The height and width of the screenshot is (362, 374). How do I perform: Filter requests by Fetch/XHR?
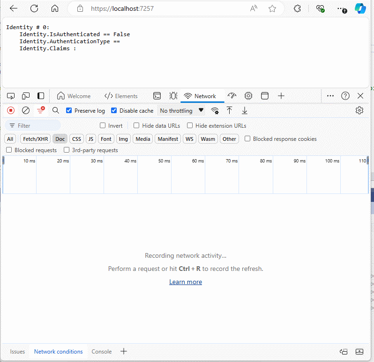pos(36,139)
